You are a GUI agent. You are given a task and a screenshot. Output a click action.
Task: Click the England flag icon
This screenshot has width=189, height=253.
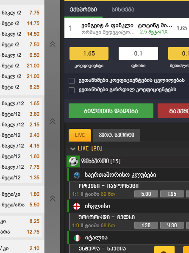click(77, 206)
